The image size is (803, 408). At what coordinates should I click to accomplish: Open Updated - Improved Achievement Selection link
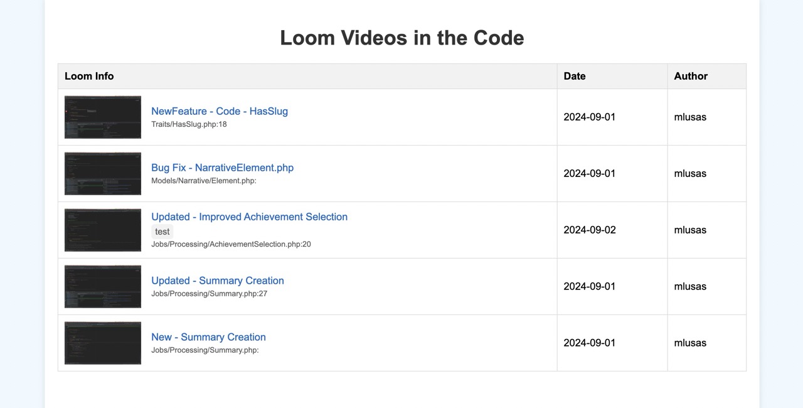point(249,217)
